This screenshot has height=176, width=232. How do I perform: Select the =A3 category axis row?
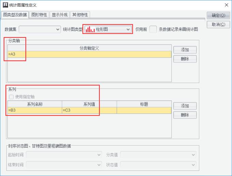90,54
